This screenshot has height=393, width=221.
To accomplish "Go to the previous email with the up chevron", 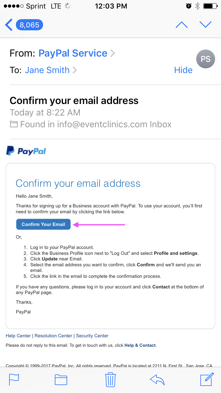I will 182,25.
